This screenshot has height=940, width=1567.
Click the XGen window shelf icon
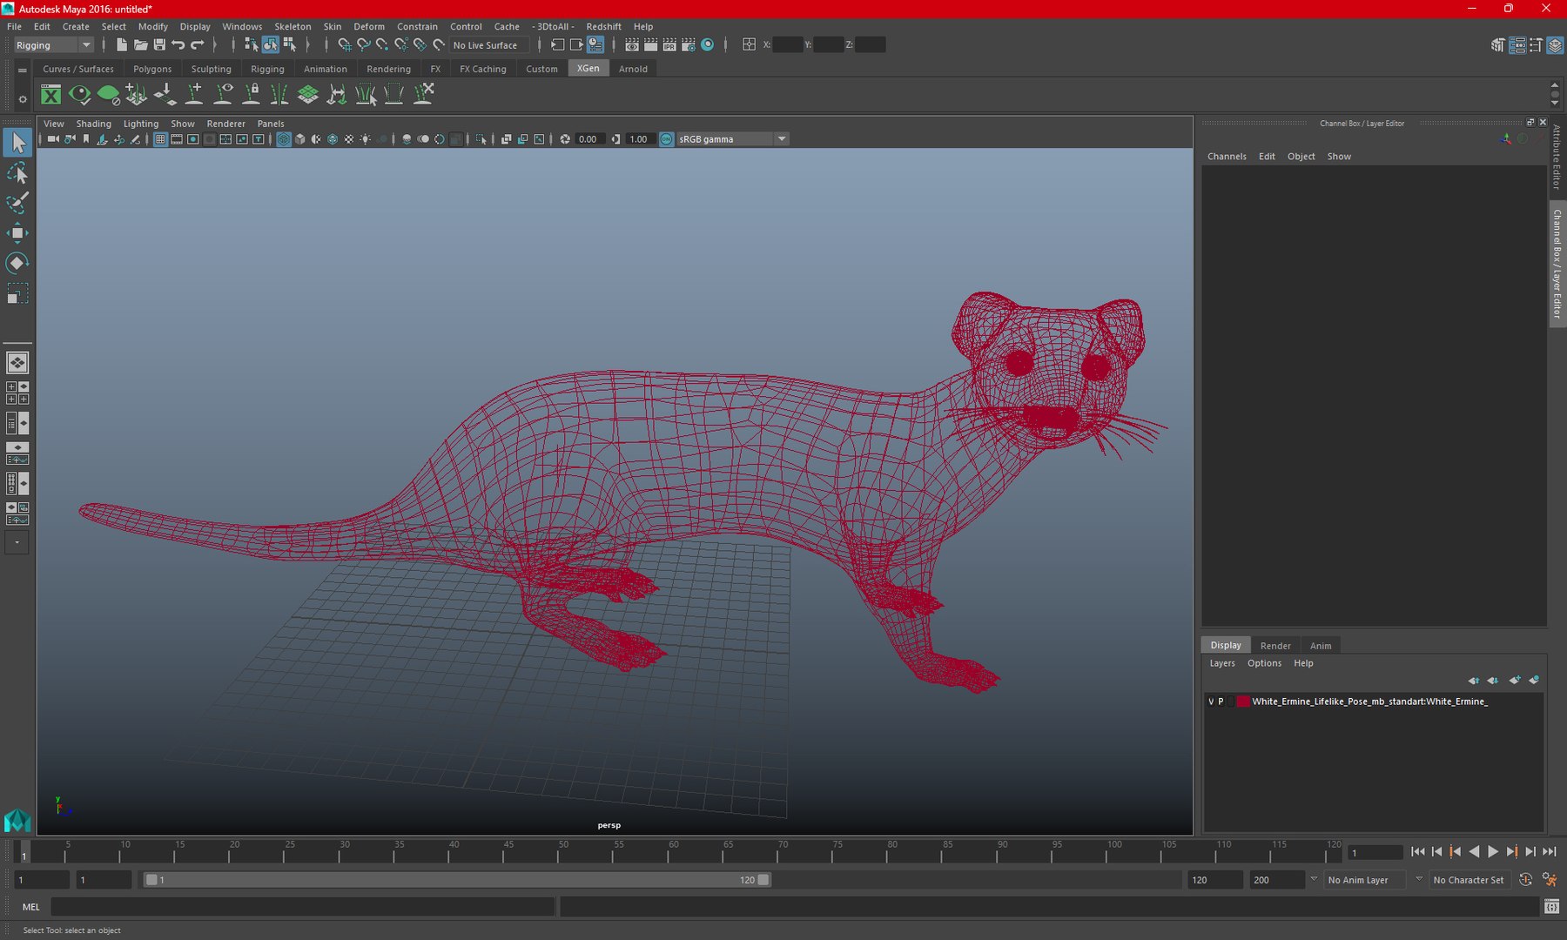pyautogui.click(x=51, y=94)
